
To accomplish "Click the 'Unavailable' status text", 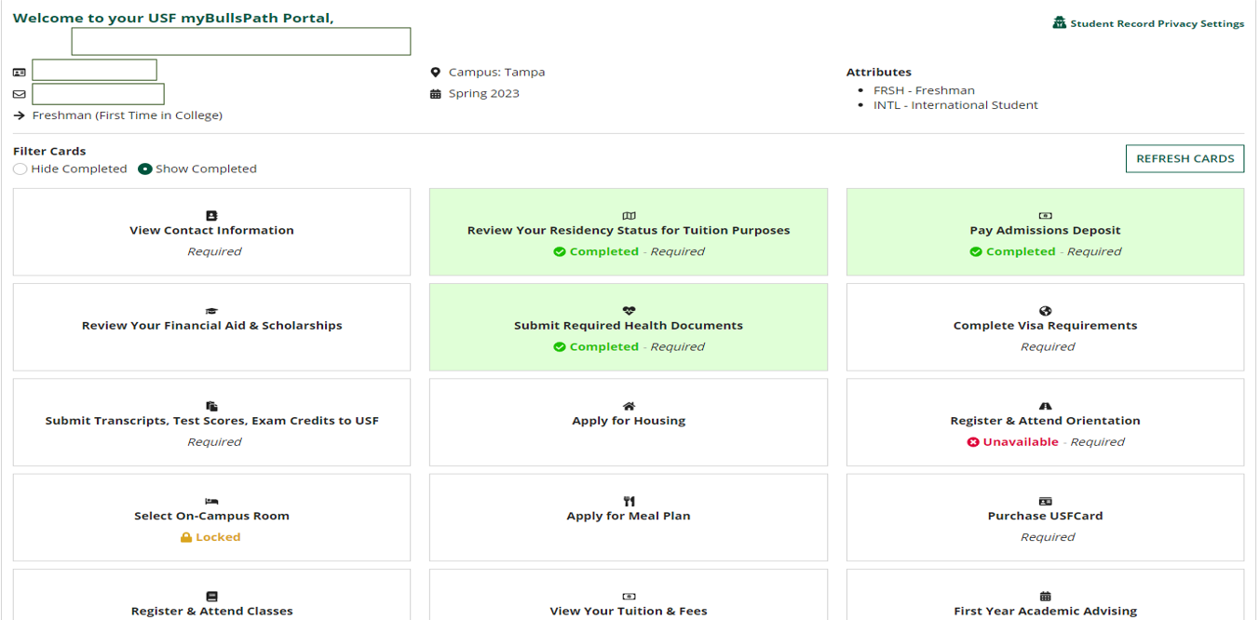I will click(x=1021, y=442).
